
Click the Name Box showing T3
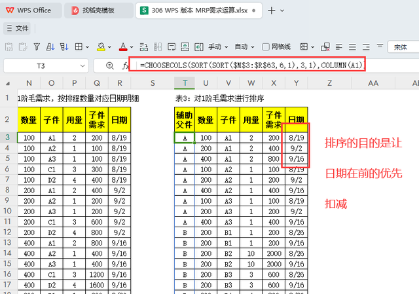[41, 65]
